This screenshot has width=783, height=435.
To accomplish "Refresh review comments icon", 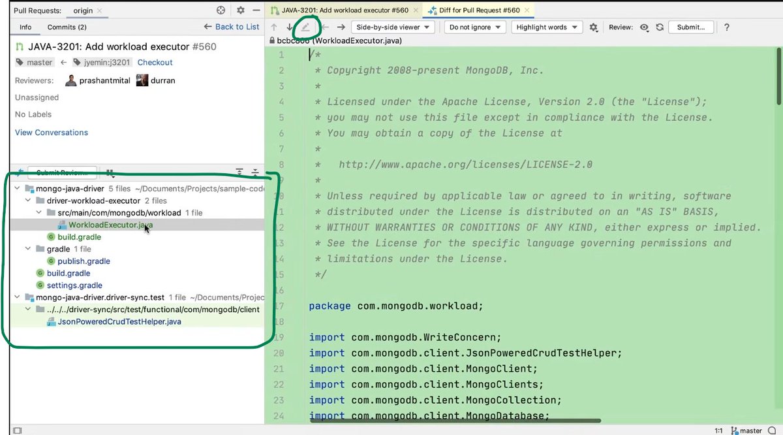I will (660, 27).
